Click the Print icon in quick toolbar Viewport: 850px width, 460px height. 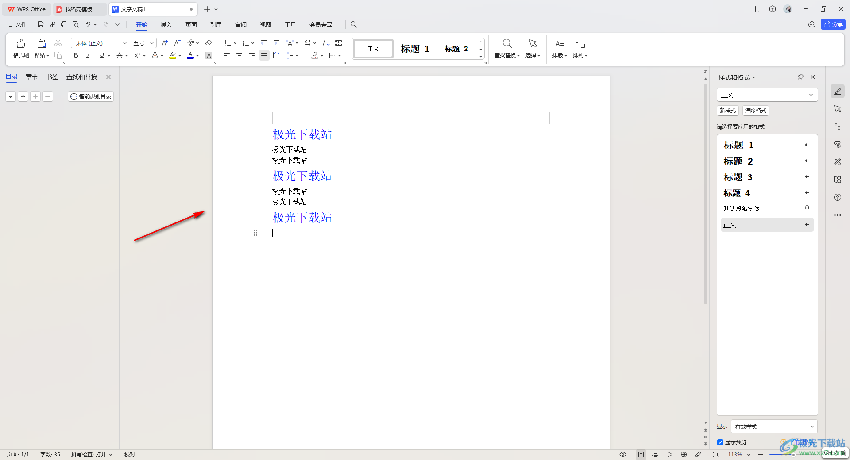[x=64, y=24]
